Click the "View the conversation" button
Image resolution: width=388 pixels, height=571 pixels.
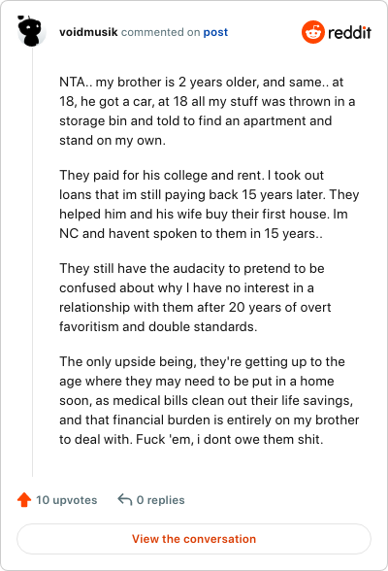pyautogui.click(x=194, y=539)
